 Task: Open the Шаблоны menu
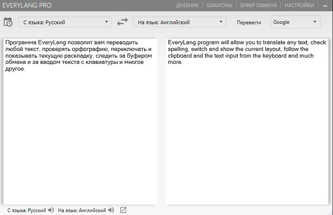220,6
